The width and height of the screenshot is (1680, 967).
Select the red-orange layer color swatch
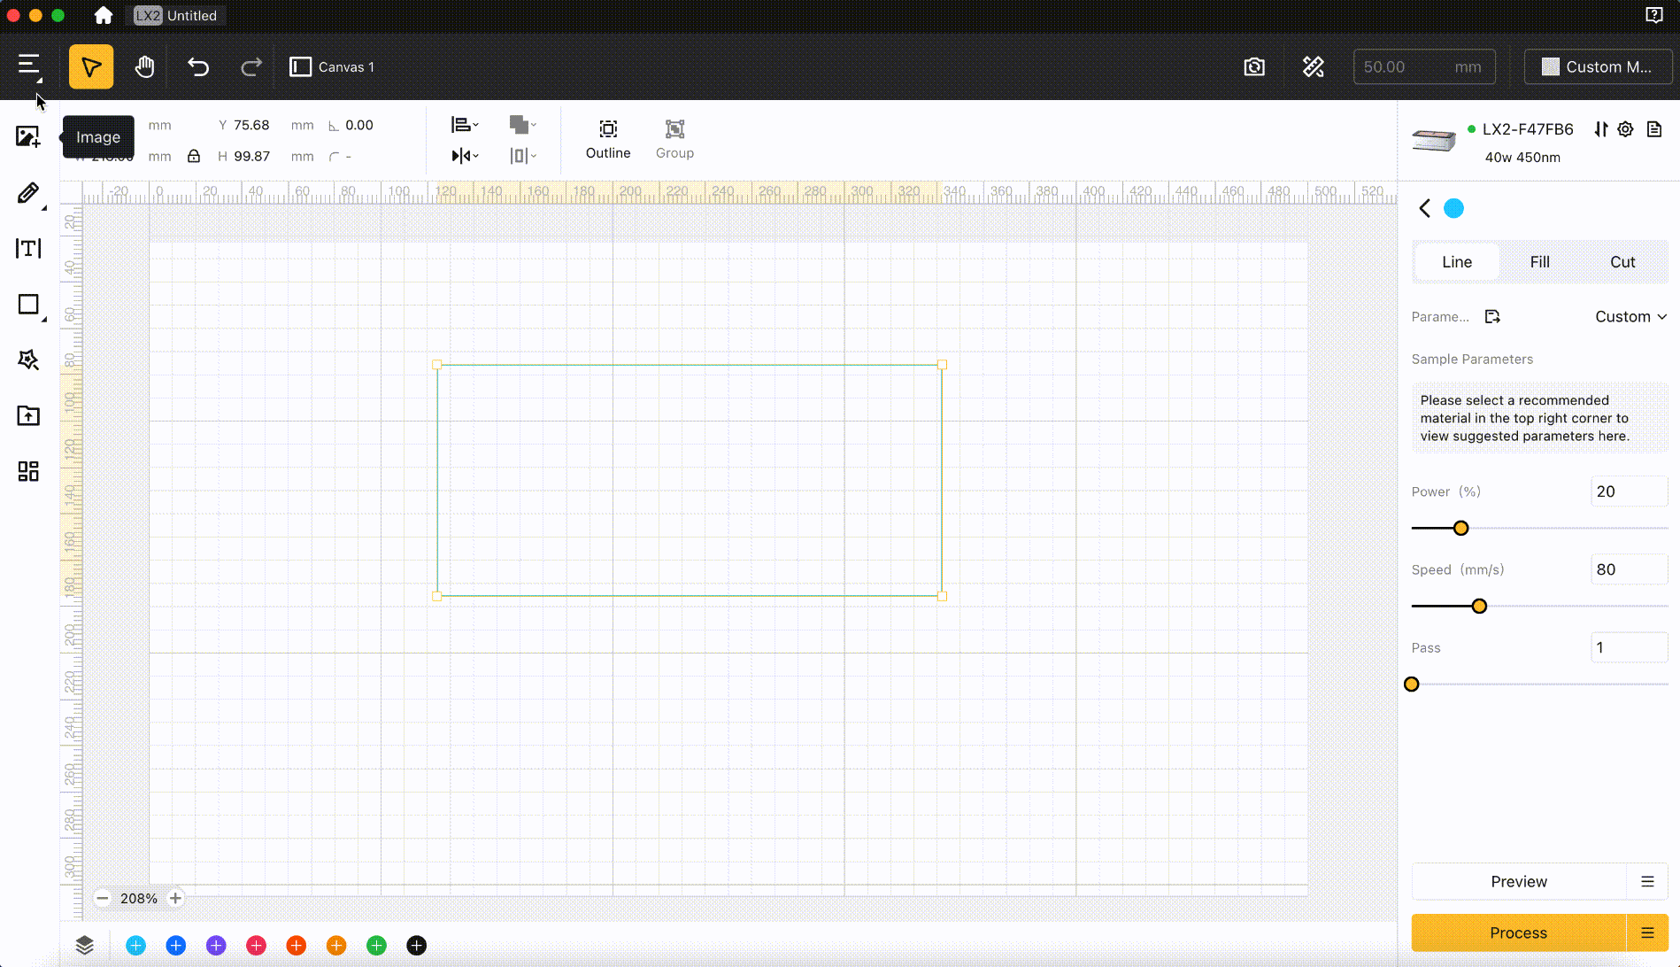tap(297, 946)
